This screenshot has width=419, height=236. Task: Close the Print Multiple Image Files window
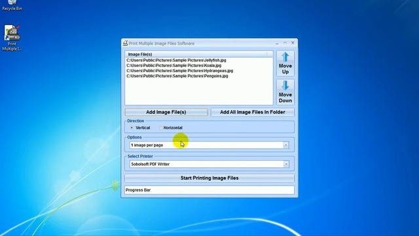pos(293,43)
